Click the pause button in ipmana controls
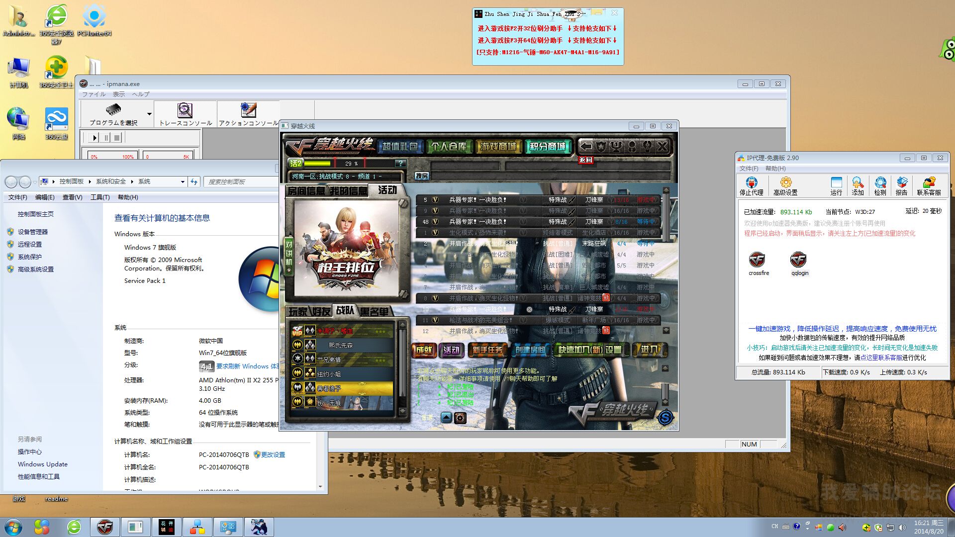Screen dimensions: 955x537 106,138
